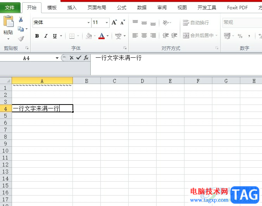This screenshot has height=206, width=262.
Task: Open the accounting number format icon
Action: click(227, 36)
